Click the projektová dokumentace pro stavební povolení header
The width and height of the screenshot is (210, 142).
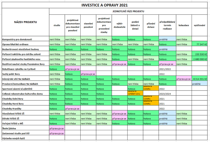[73, 25]
